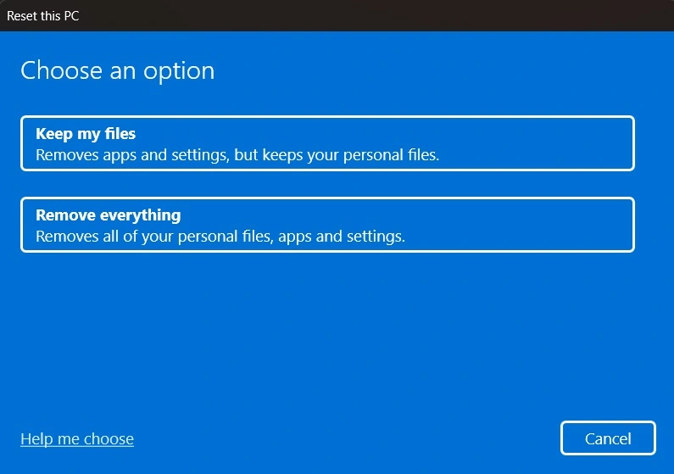
Task: Start reset while keeping personal files
Action: 327,143
